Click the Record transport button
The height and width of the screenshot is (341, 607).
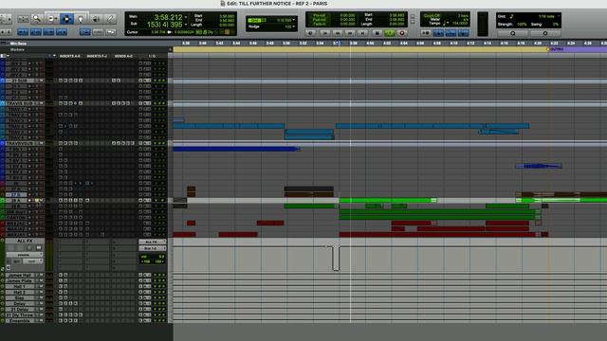(x=402, y=33)
